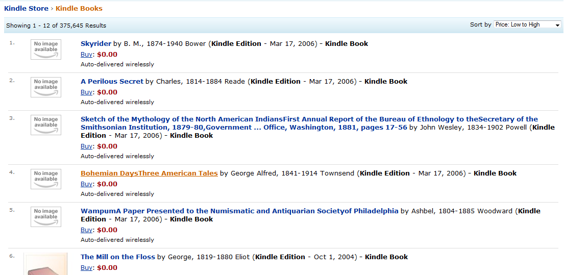Open the Skyrider book title link

96,44
